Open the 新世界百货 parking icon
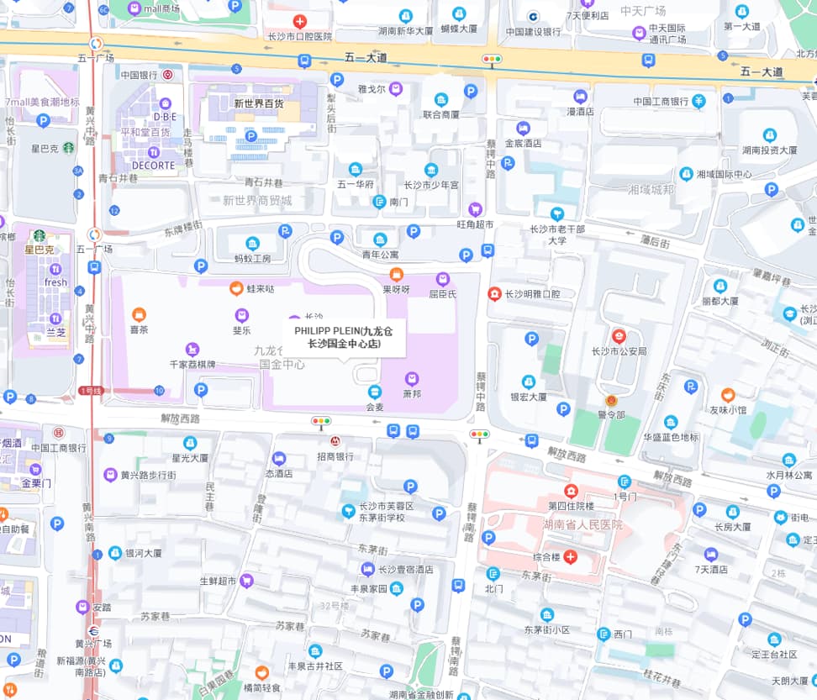817x700 pixels. (251, 136)
